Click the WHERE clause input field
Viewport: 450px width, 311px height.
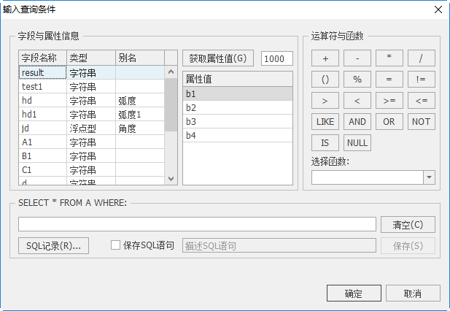[x=197, y=224]
